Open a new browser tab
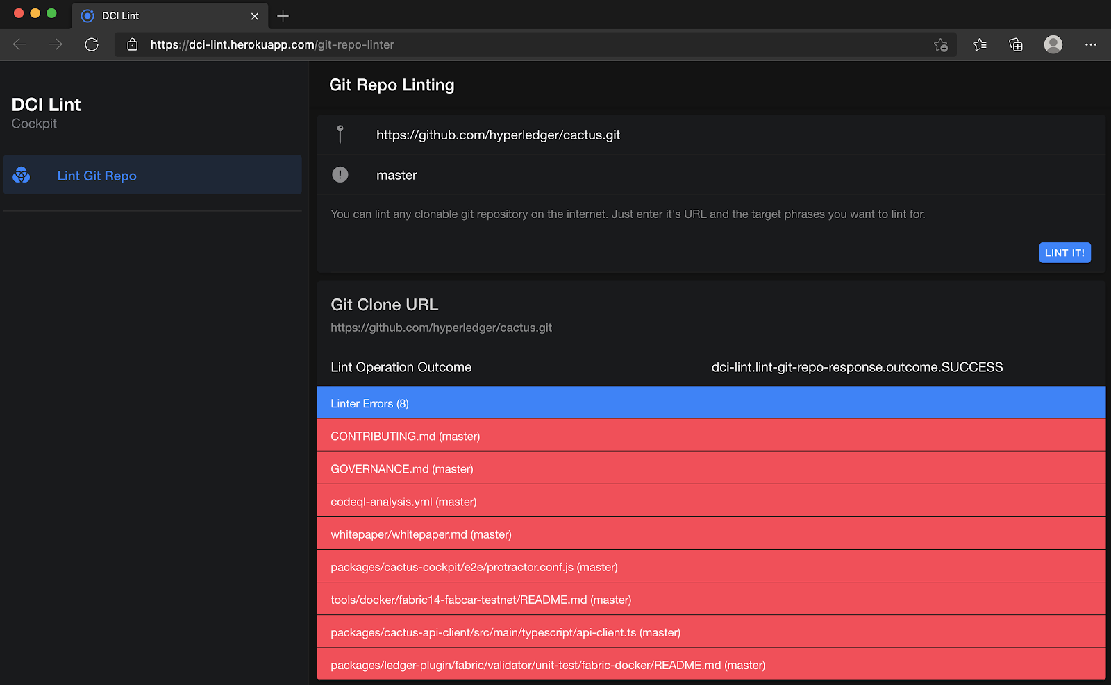The height and width of the screenshot is (685, 1111). (x=283, y=16)
